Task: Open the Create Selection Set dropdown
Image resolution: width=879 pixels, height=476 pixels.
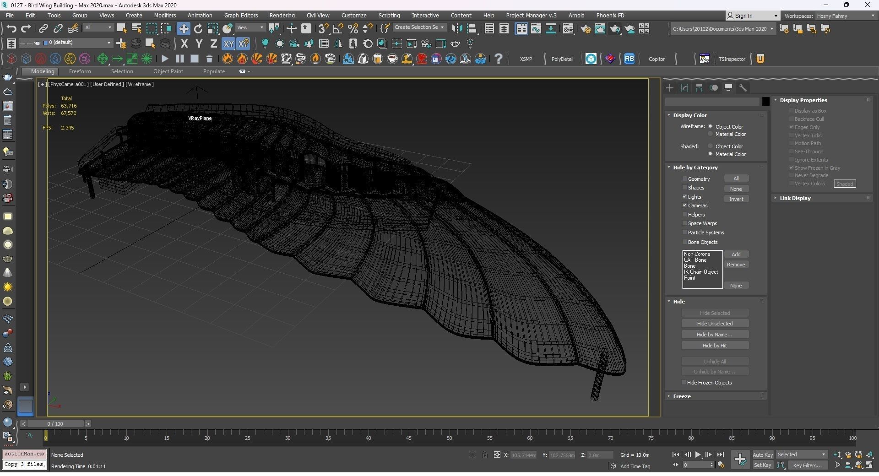Action: pos(419,27)
